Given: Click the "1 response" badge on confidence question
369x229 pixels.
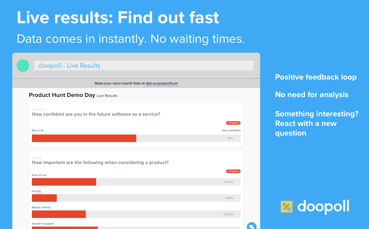Looking at the screenshot, I should [233, 123].
